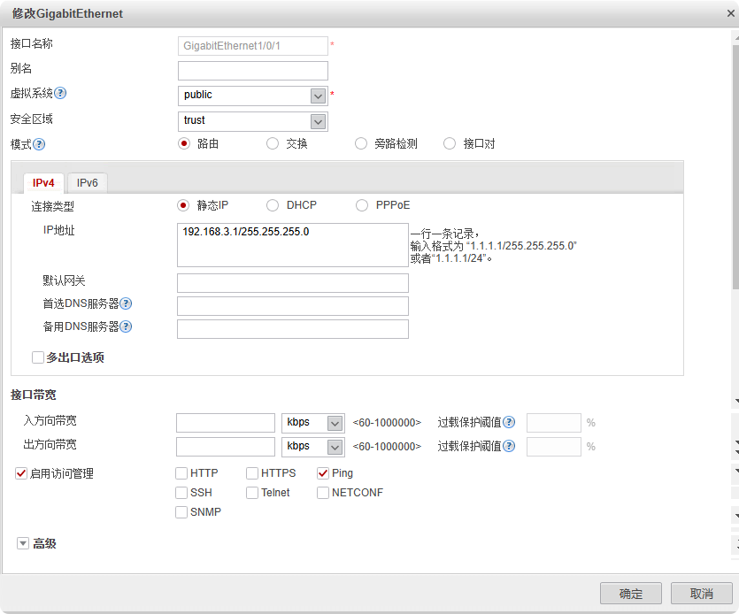739x614 pixels.
Task: Select the DHCP connection type
Action: pos(273,205)
